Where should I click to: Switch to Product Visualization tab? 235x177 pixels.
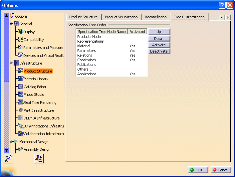(x=121, y=17)
